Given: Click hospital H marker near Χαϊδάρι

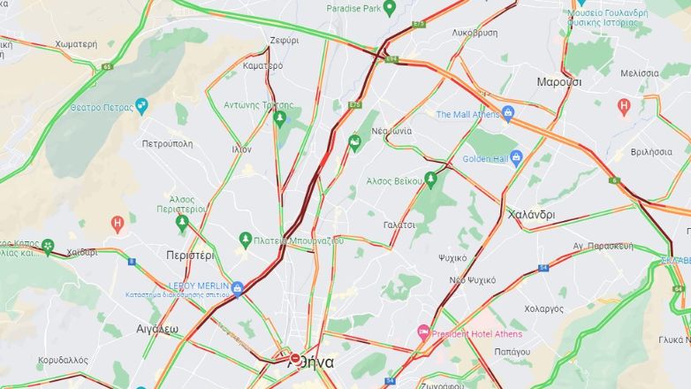Looking at the screenshot, I should tap(118, 224).
